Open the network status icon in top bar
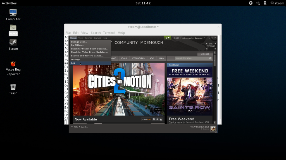The width and height of the screenshot is (286, 160). point(265,3)
